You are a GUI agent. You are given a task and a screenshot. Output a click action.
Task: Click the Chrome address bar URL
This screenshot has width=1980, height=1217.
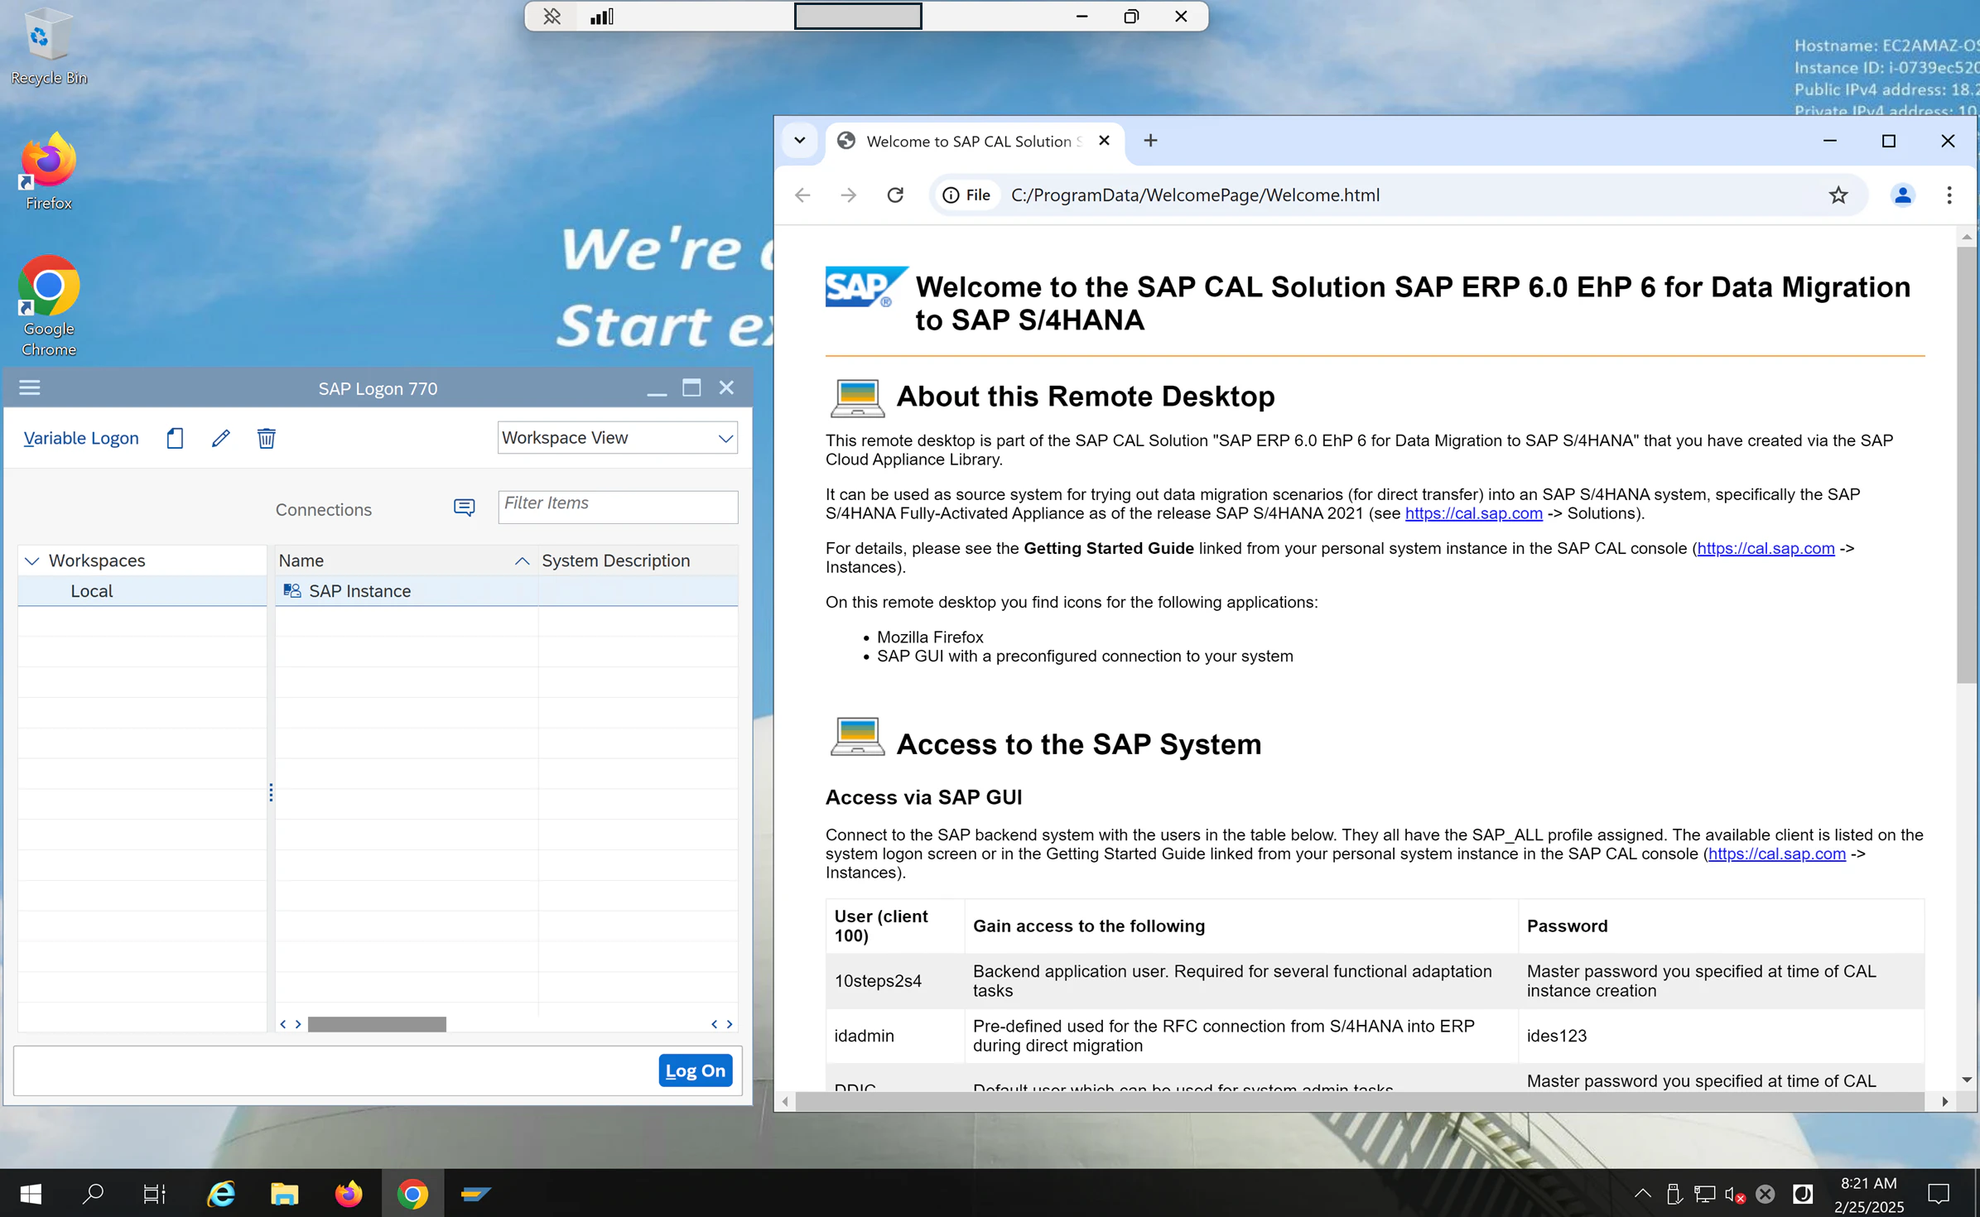(1195, 195)
